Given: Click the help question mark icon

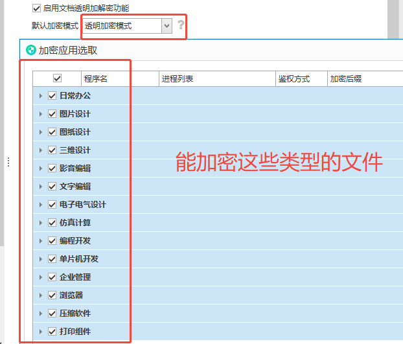Looking at the screenshot, I should (181, 25).
